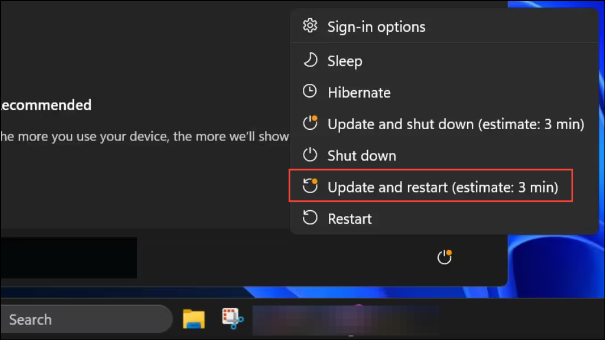Select Sign-in options menu entry

point(444,26)
